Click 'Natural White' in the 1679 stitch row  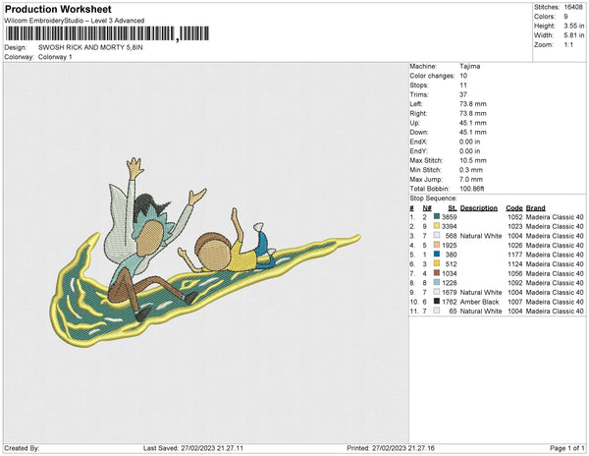tap(481, 292)
